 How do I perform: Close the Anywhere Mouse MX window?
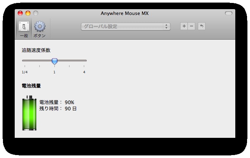[x=20, y=14]
